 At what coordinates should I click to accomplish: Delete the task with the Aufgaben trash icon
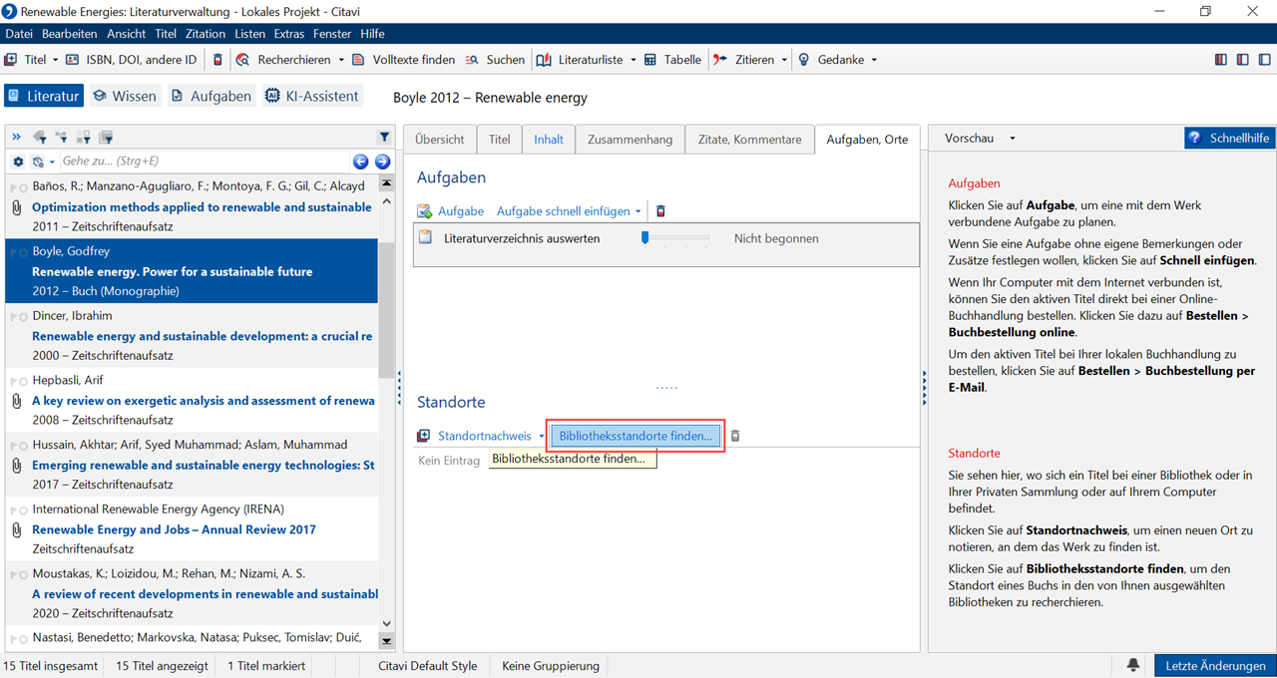pos(659,211)
